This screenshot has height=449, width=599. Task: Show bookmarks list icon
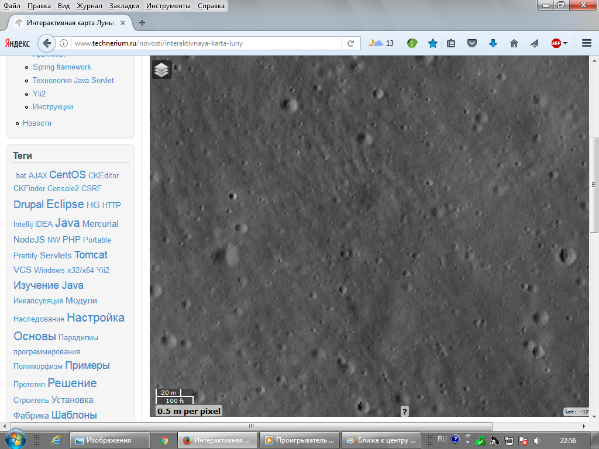451,43
